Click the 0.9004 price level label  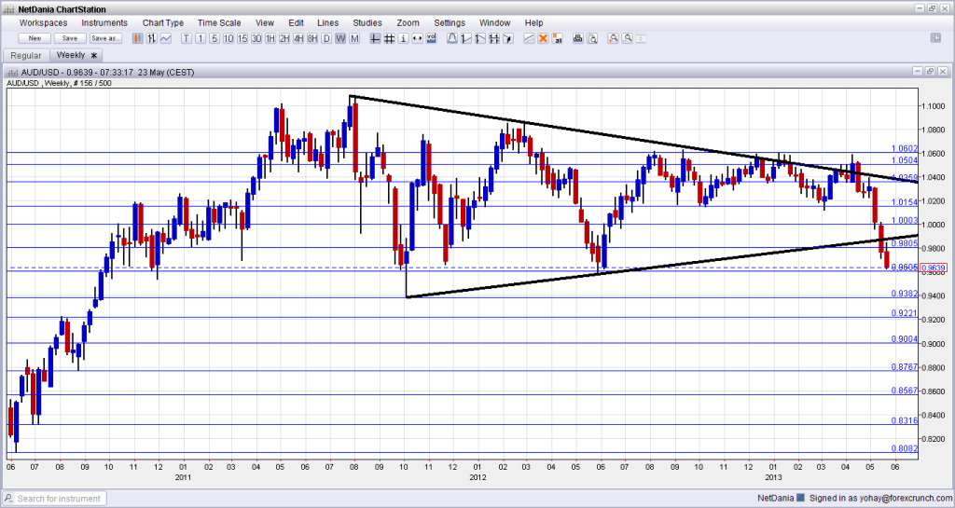tap(904, 339)
